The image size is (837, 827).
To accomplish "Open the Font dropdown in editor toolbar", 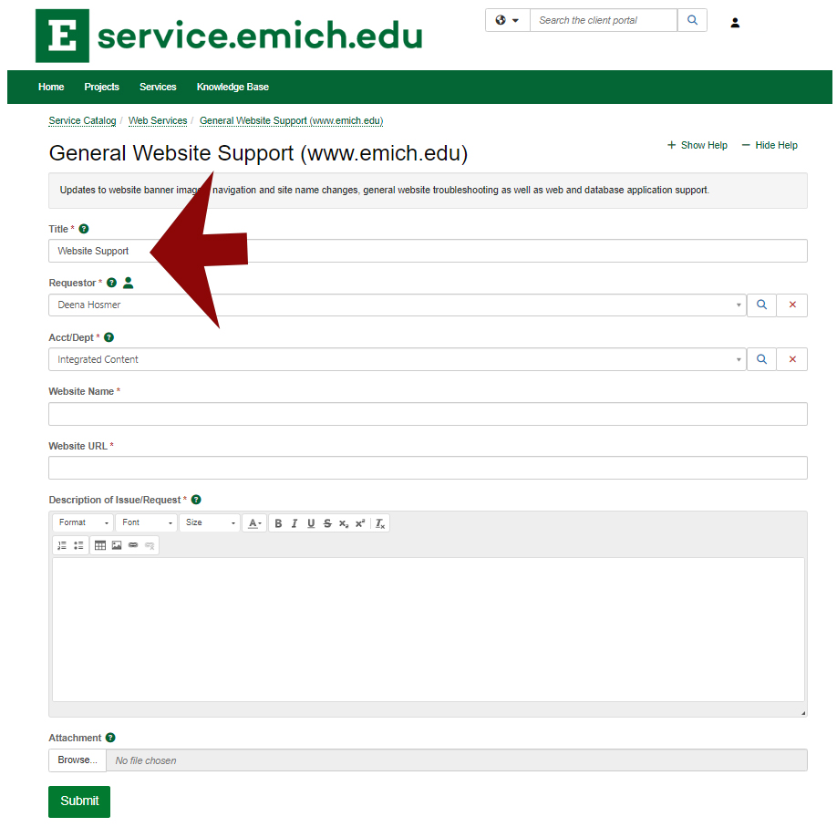I will coord(146,522).
